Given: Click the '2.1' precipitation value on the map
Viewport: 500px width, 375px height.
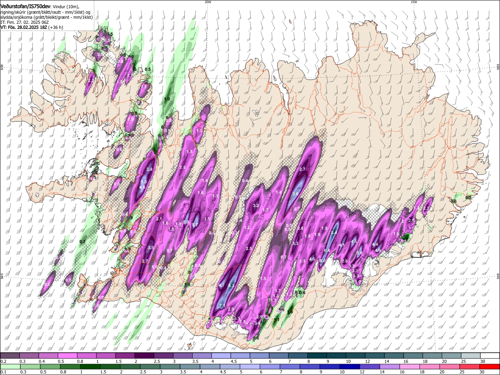Looking at the screenshot, I should (159, 219).
